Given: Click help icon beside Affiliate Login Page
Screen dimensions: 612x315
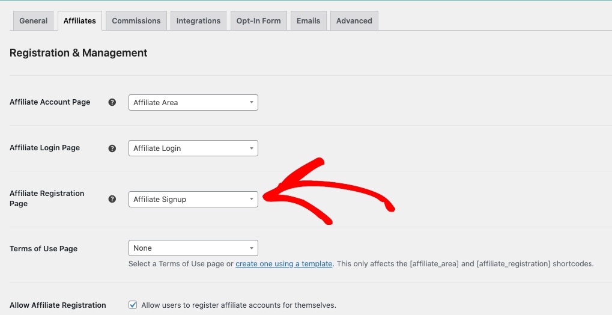Looking at the screenshot, I should [112, 148].
